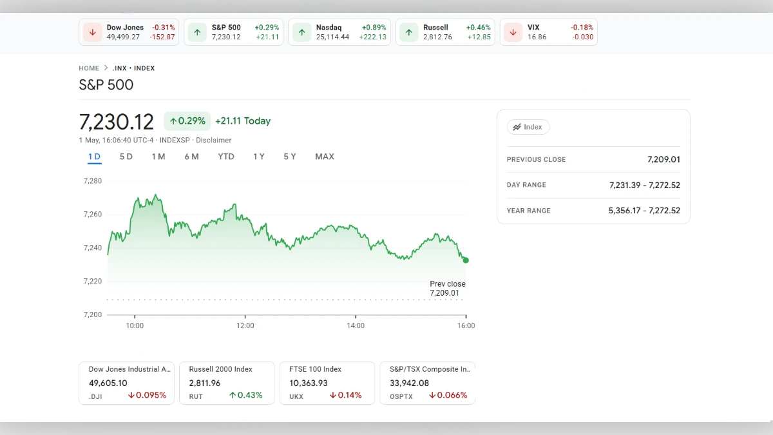Click the VIX red down-arrow icon
Screen dimensions: 773x435
[x=513, y=32]
